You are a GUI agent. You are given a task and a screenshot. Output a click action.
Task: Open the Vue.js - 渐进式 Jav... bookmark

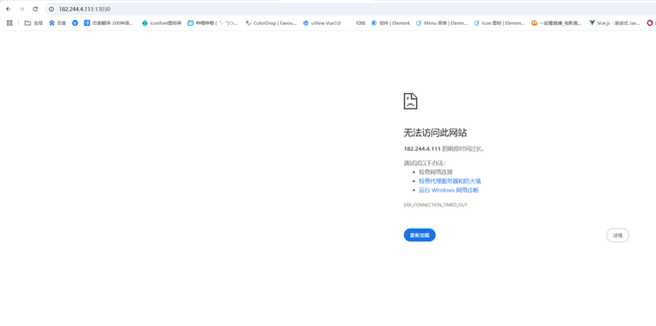(615, 23)
